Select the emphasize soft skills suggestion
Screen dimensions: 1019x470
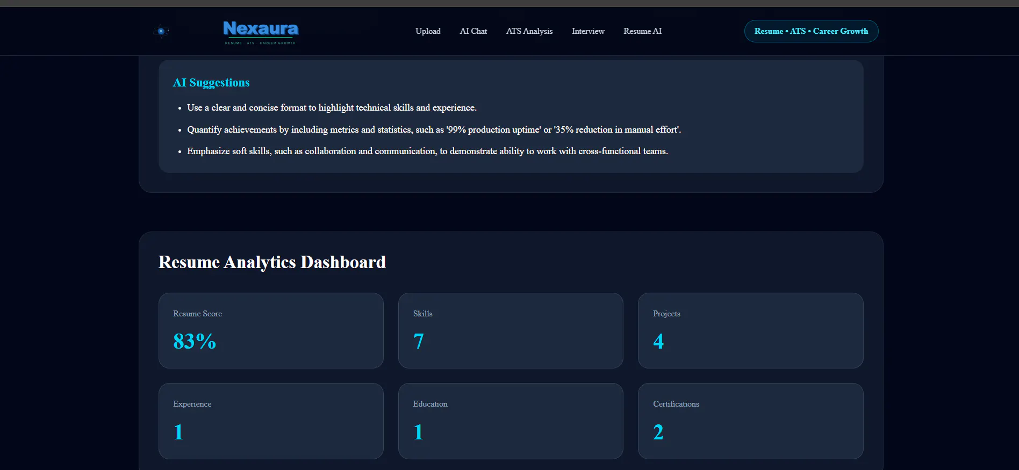tap(427, 151)
